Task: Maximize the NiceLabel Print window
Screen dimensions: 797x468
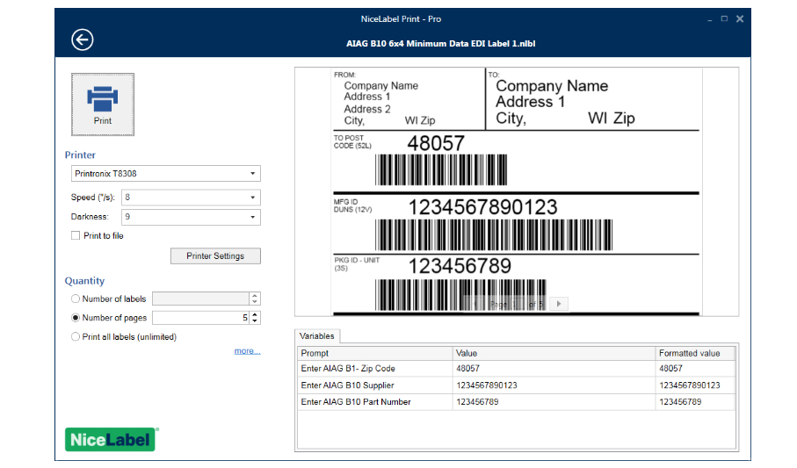Action: click(724, 18)
